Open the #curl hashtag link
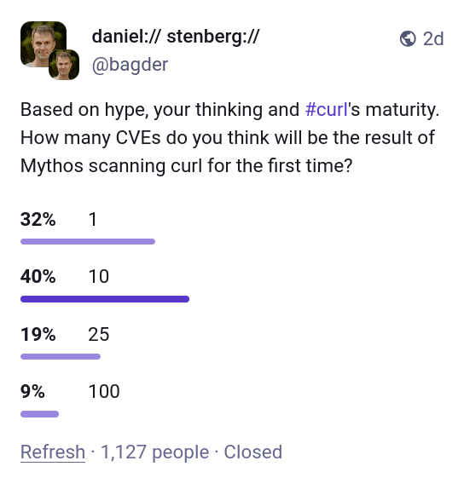Screen dimensions: 464x478 pos(327,109)
